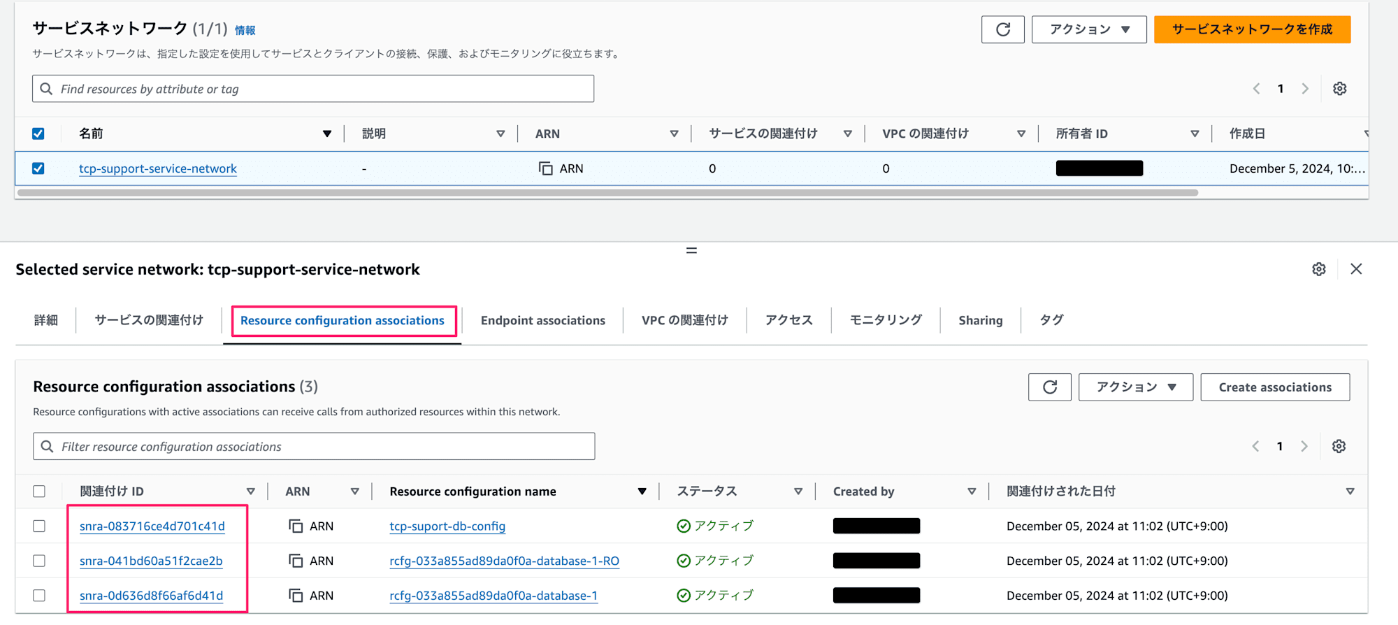Go to previous page of associations
Screen dimensions: 1398x625
click(1255, 446)
